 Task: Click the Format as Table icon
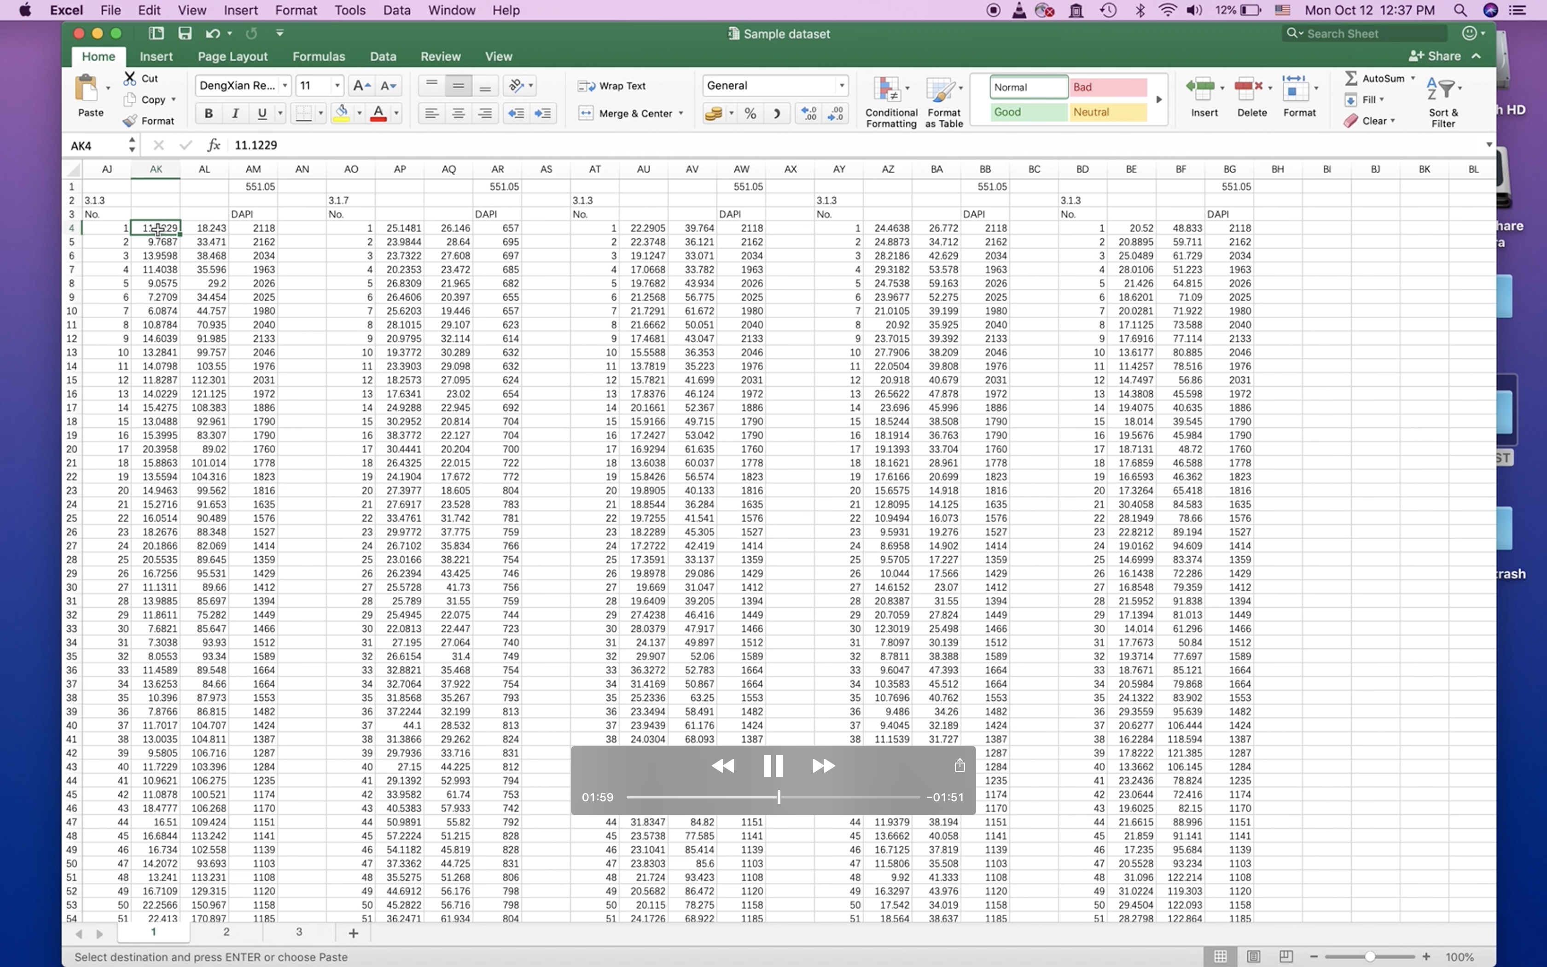click(940, 91)
